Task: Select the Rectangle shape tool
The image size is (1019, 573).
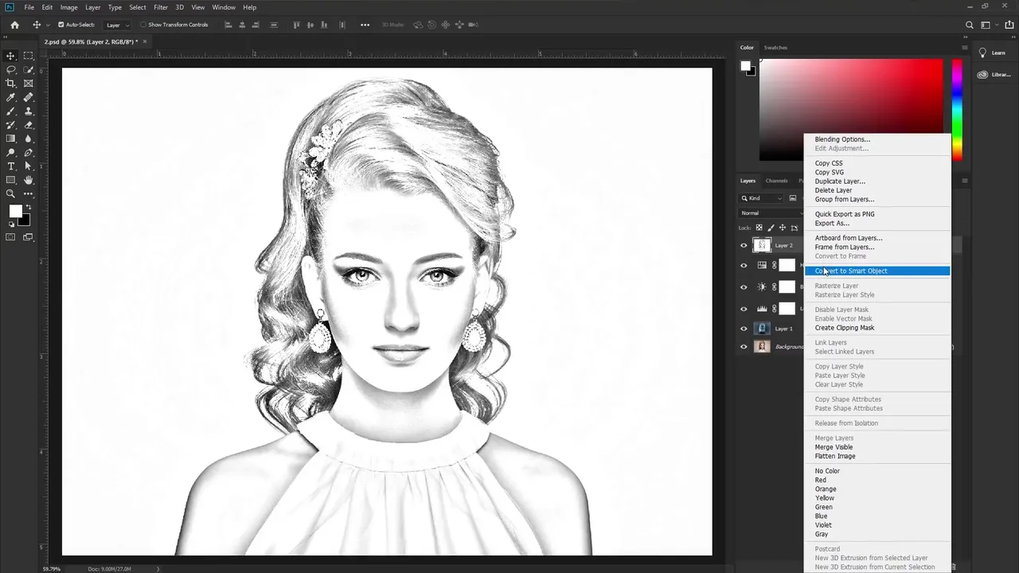Action: pos(11,180)
